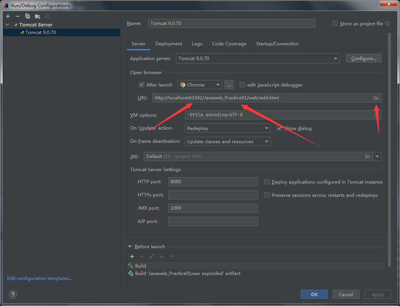Click the sort configurations alphabetically icon
400x306 pixels.
[47, 16]
